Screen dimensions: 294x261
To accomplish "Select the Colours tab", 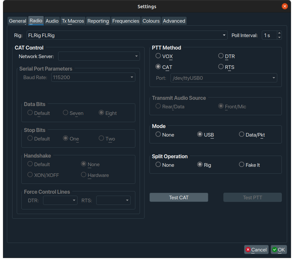I will (151, 21).
